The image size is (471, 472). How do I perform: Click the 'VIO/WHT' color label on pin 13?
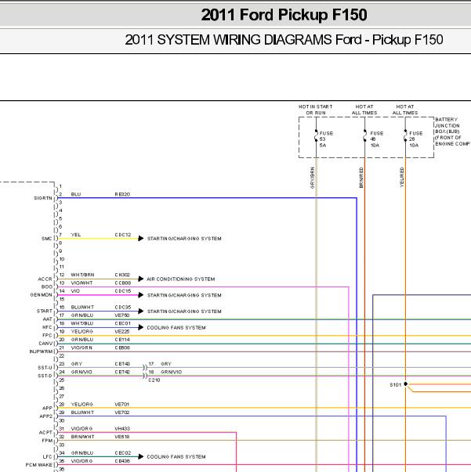[82, 283]
